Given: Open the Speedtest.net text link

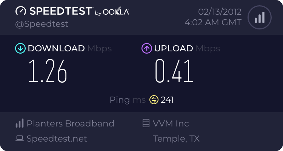Looking at the screenshot, I should point(57,139).
